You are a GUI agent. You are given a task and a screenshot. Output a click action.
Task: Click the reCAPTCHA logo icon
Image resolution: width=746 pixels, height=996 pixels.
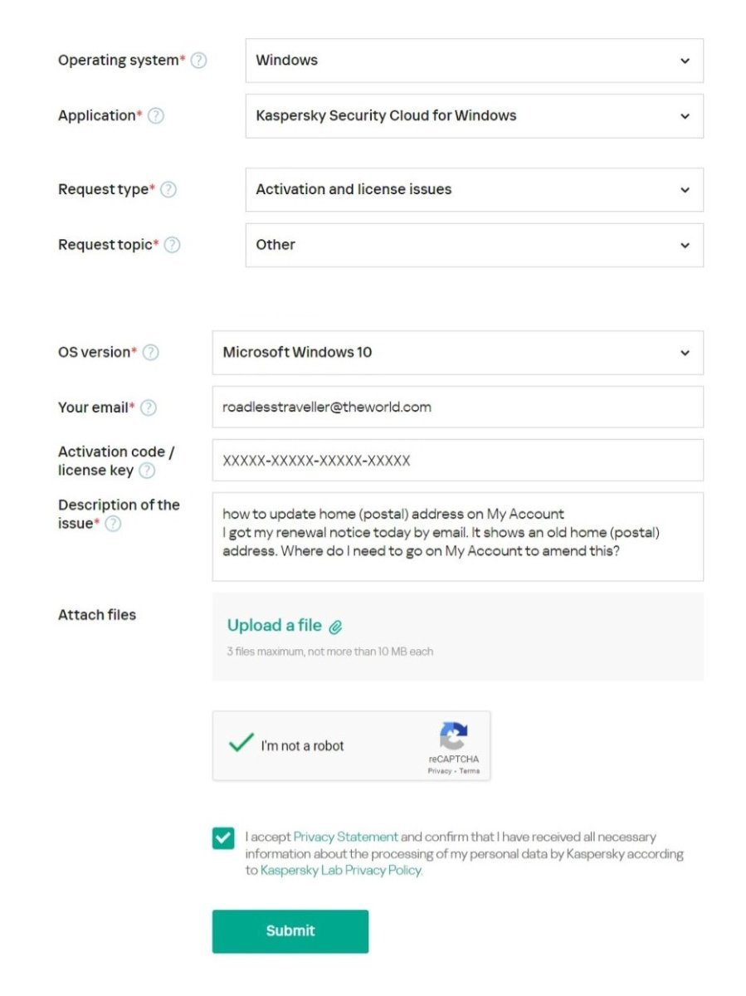tap(453, 736)
